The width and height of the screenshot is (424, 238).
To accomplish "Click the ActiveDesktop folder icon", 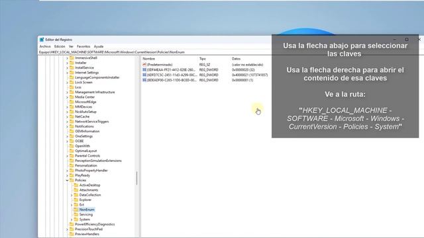I will [x=76, y=185].
